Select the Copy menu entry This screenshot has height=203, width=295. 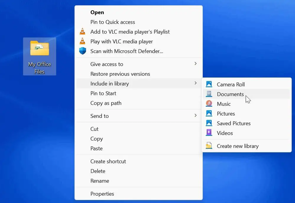[139, 139]
